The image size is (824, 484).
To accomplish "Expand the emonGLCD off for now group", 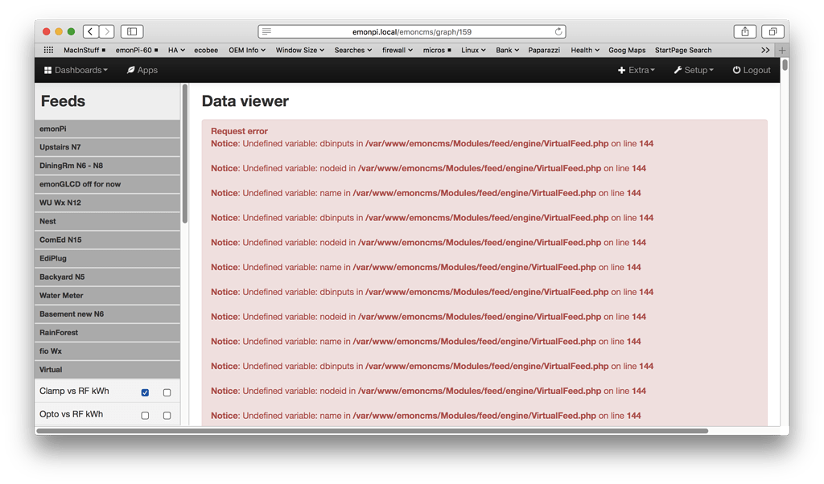I will [107, 184].
